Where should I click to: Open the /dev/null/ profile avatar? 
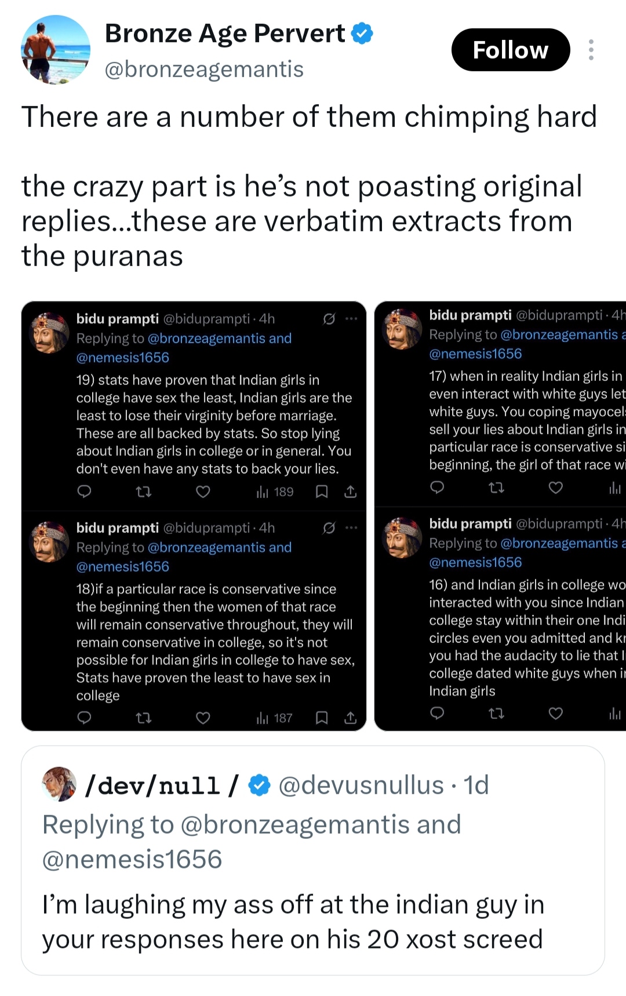(59, 784)
